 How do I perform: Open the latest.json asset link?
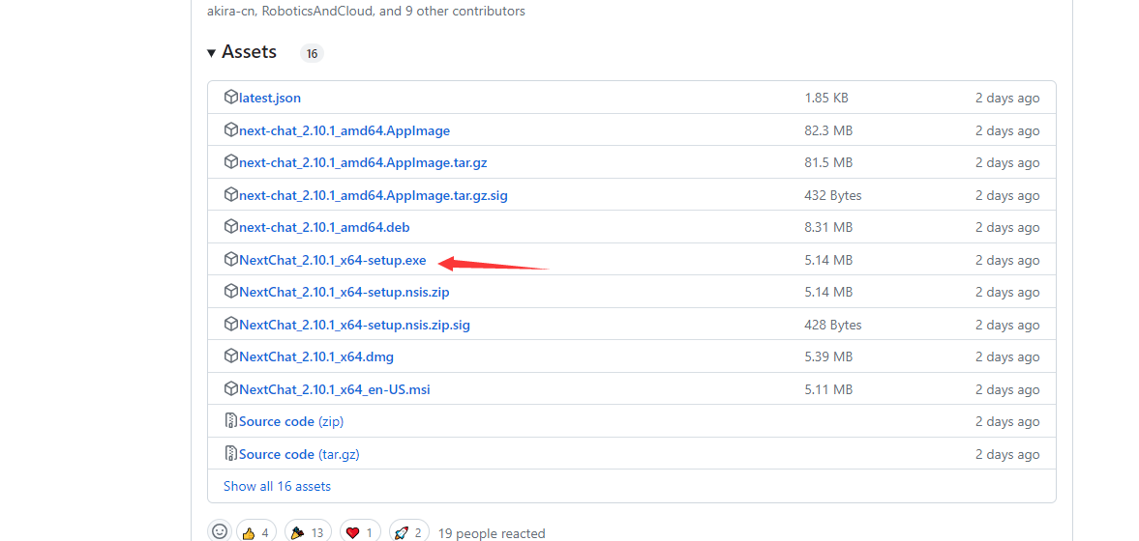point(269,98)
